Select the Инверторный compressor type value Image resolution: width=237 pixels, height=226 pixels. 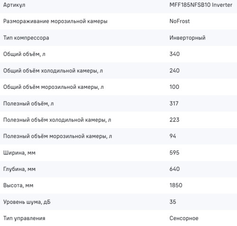[187, 38]
